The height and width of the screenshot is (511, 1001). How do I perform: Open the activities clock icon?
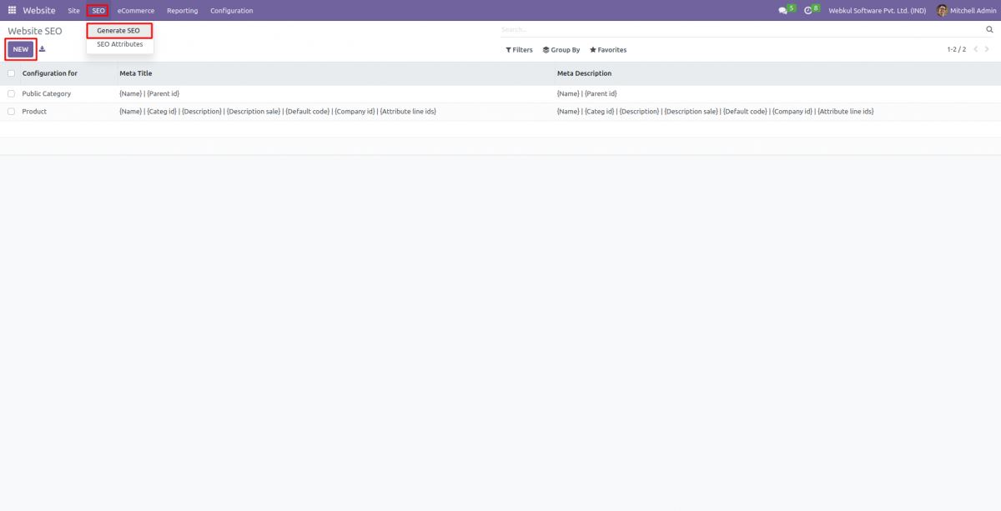(807, 10)
